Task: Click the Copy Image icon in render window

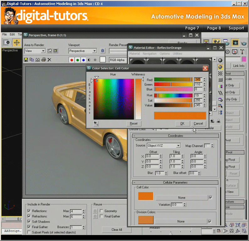Action: [x=32, y=60]
